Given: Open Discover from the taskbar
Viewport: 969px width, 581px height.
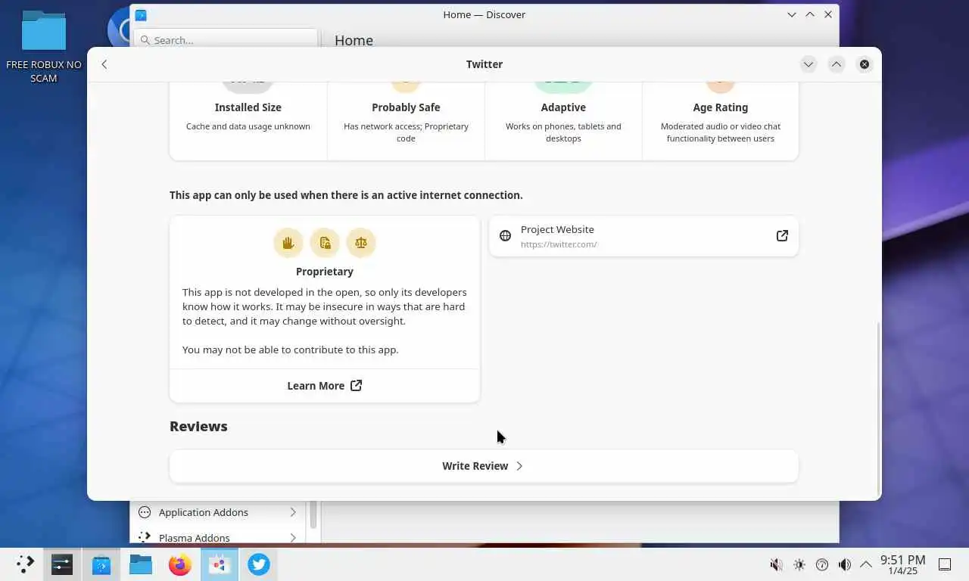Looking at the screenshot, I should click(x=101, y=564).
